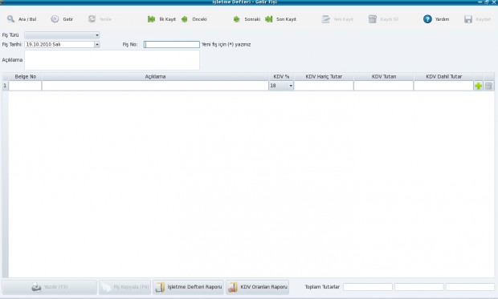Expand the Fiş Tarihi date picker arrow

(x=97, y=44)
